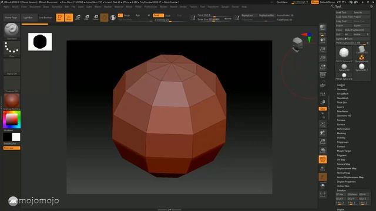Click the Cylinder3D tool thumbnail

[361, 50]
